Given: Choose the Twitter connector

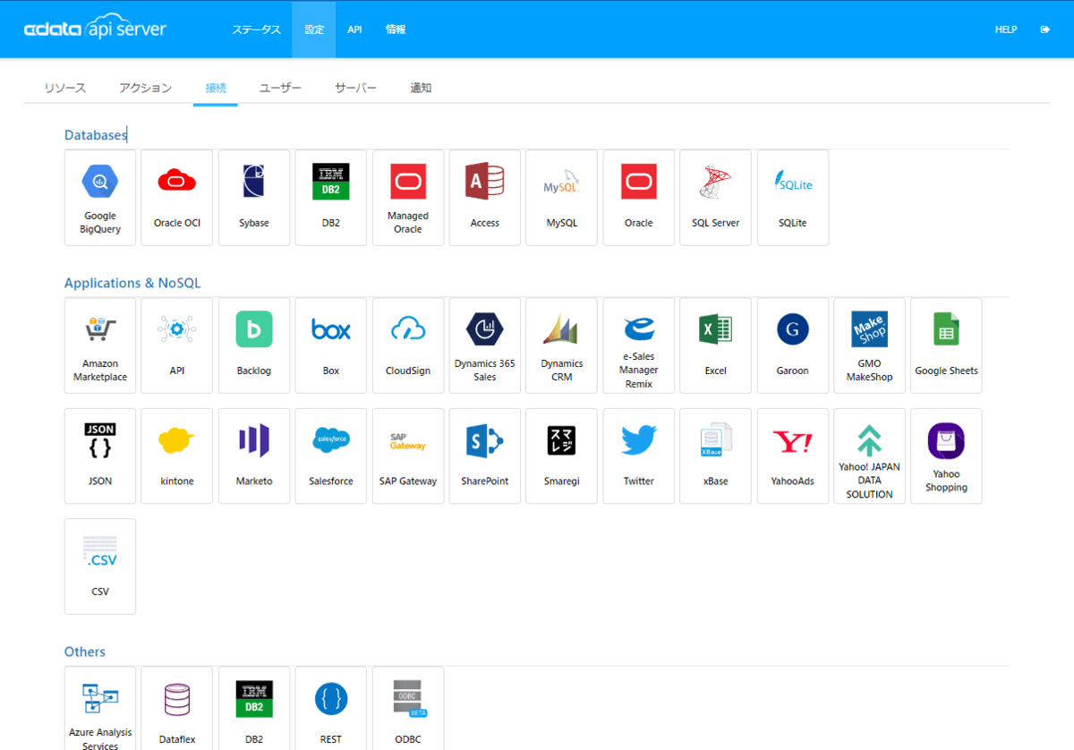Looking at the screenshot, I should pos(639,456).
